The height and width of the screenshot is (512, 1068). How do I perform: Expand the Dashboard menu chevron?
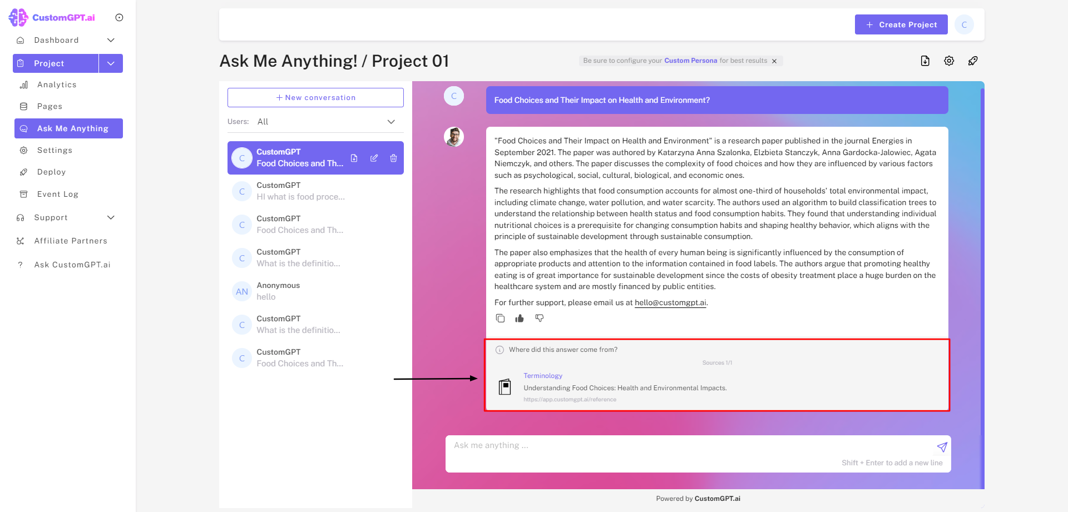111,40
